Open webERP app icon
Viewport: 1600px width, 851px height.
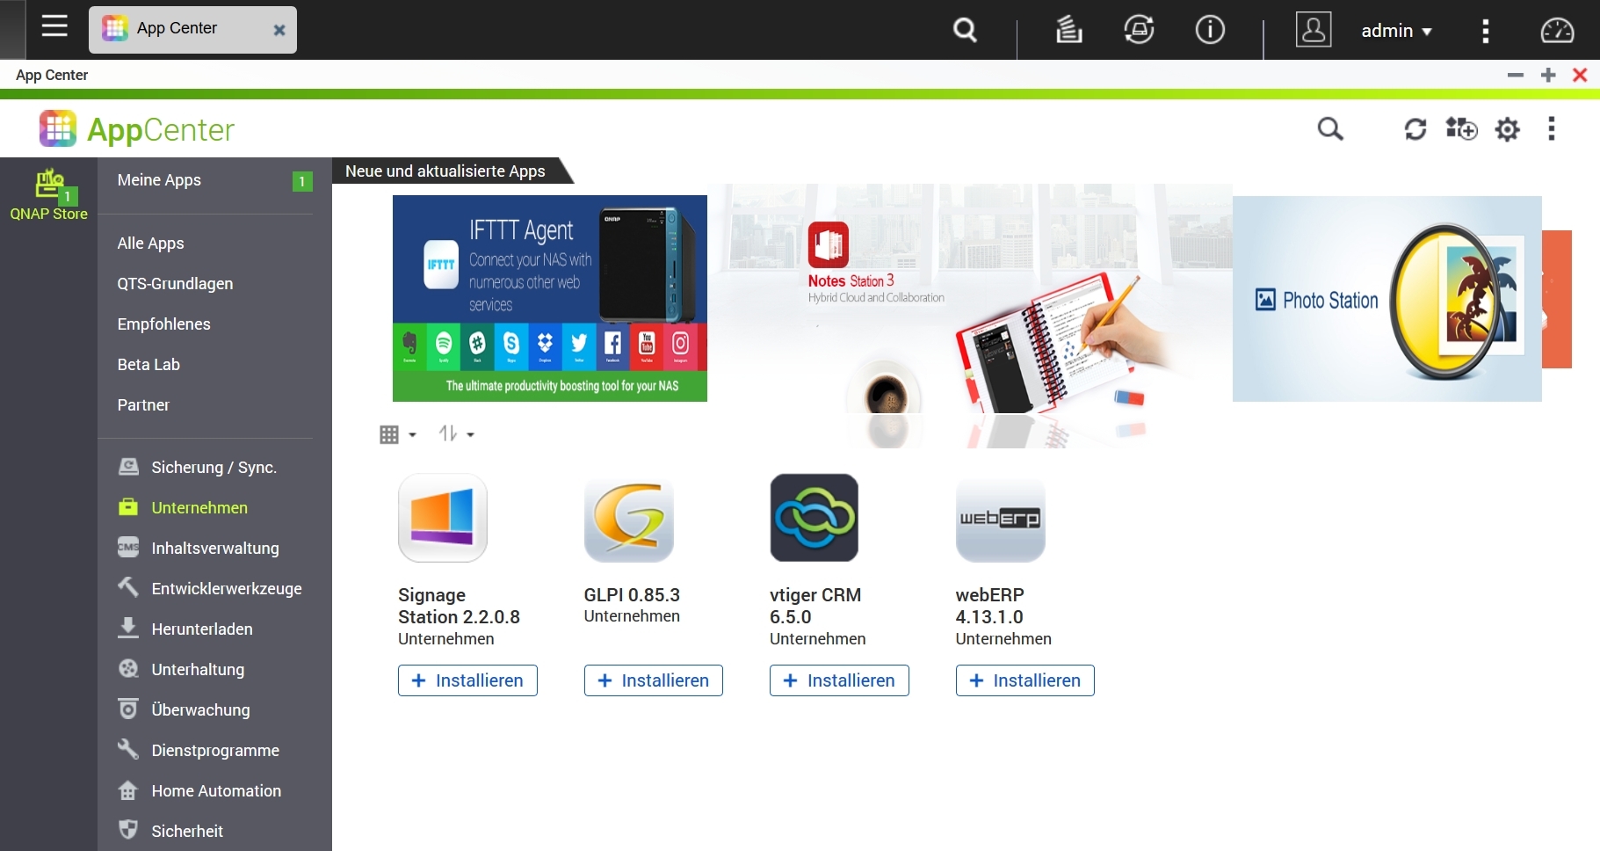click(1001, 518)
